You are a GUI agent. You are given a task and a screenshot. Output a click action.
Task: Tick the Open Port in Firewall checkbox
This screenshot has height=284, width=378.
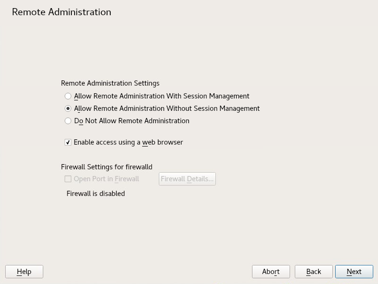coord(68,179)
